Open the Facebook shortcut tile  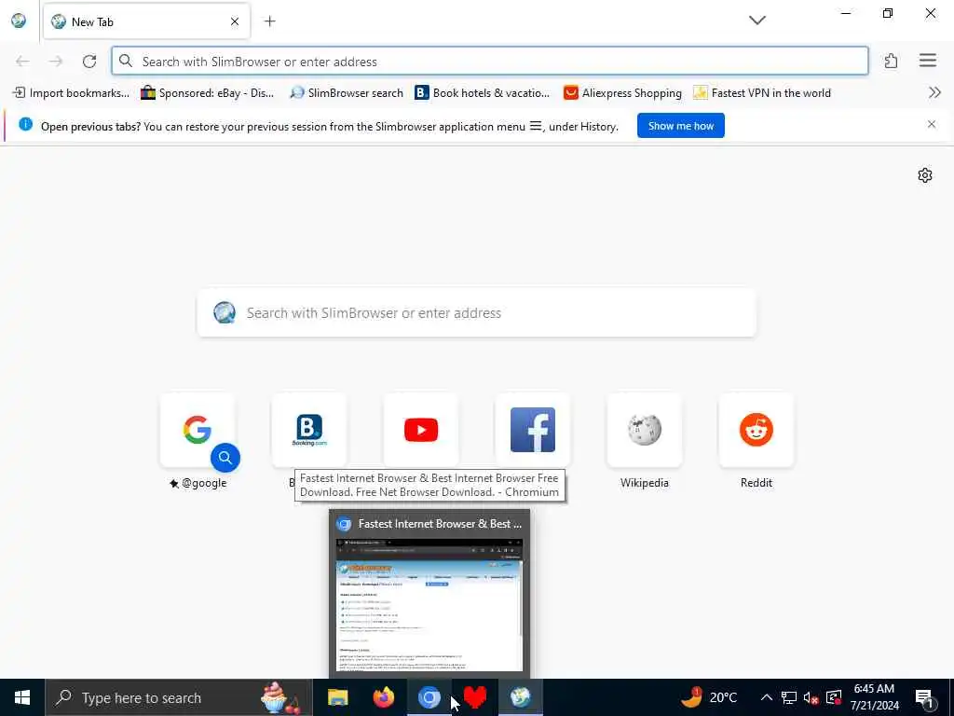532,430
